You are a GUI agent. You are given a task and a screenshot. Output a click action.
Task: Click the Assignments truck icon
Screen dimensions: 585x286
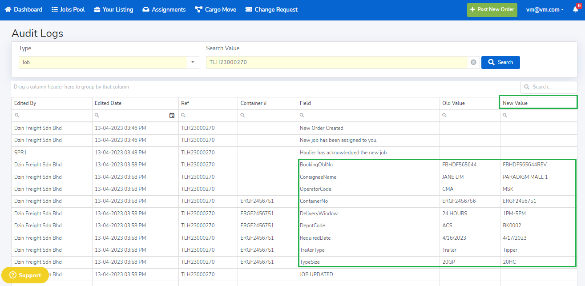coord(146,9)
